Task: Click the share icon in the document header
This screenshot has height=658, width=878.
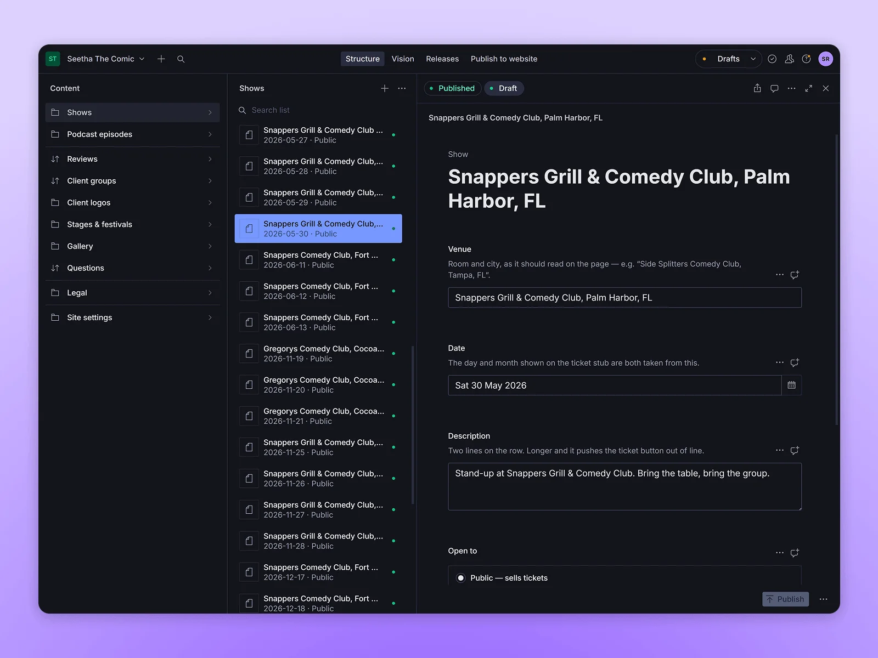Action: [x=757, y=88]
